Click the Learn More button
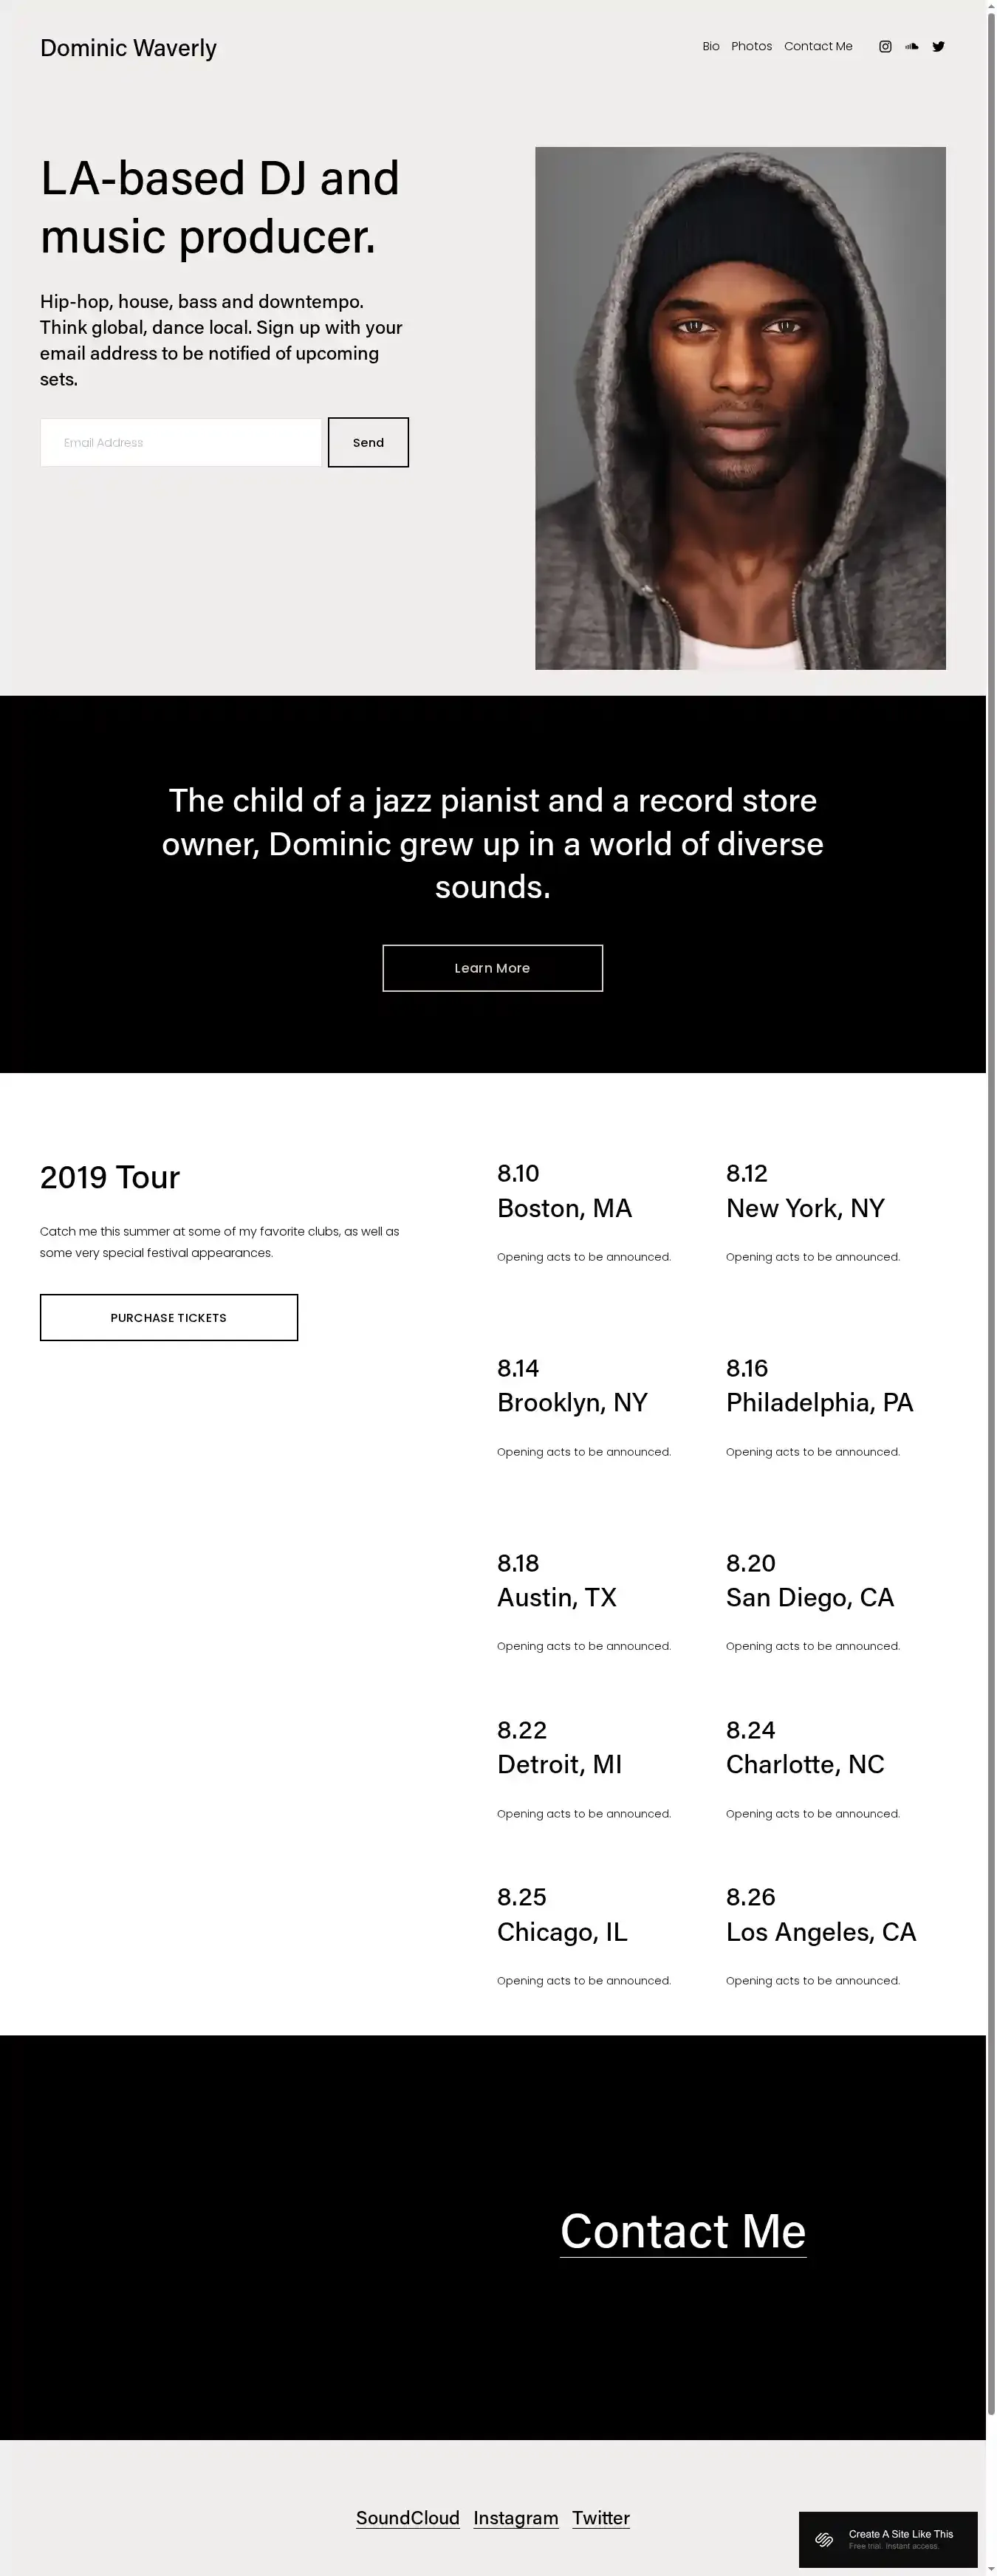 coord(493,968)
